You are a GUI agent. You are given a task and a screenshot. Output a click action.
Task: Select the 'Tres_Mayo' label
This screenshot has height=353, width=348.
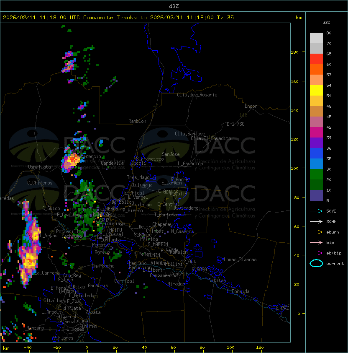click(x=138, y=177)
